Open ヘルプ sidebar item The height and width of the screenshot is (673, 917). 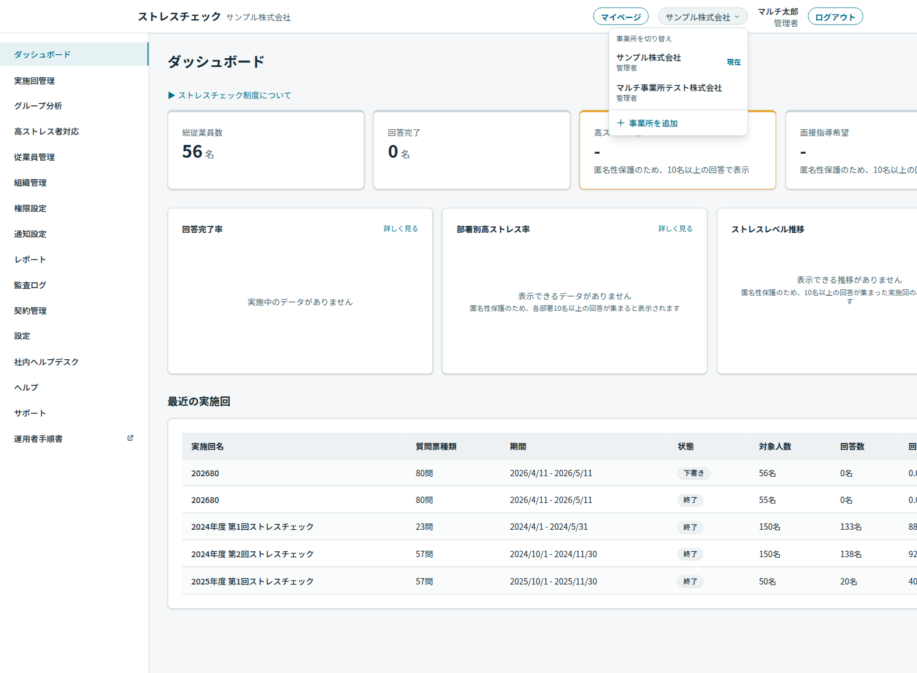74,387
